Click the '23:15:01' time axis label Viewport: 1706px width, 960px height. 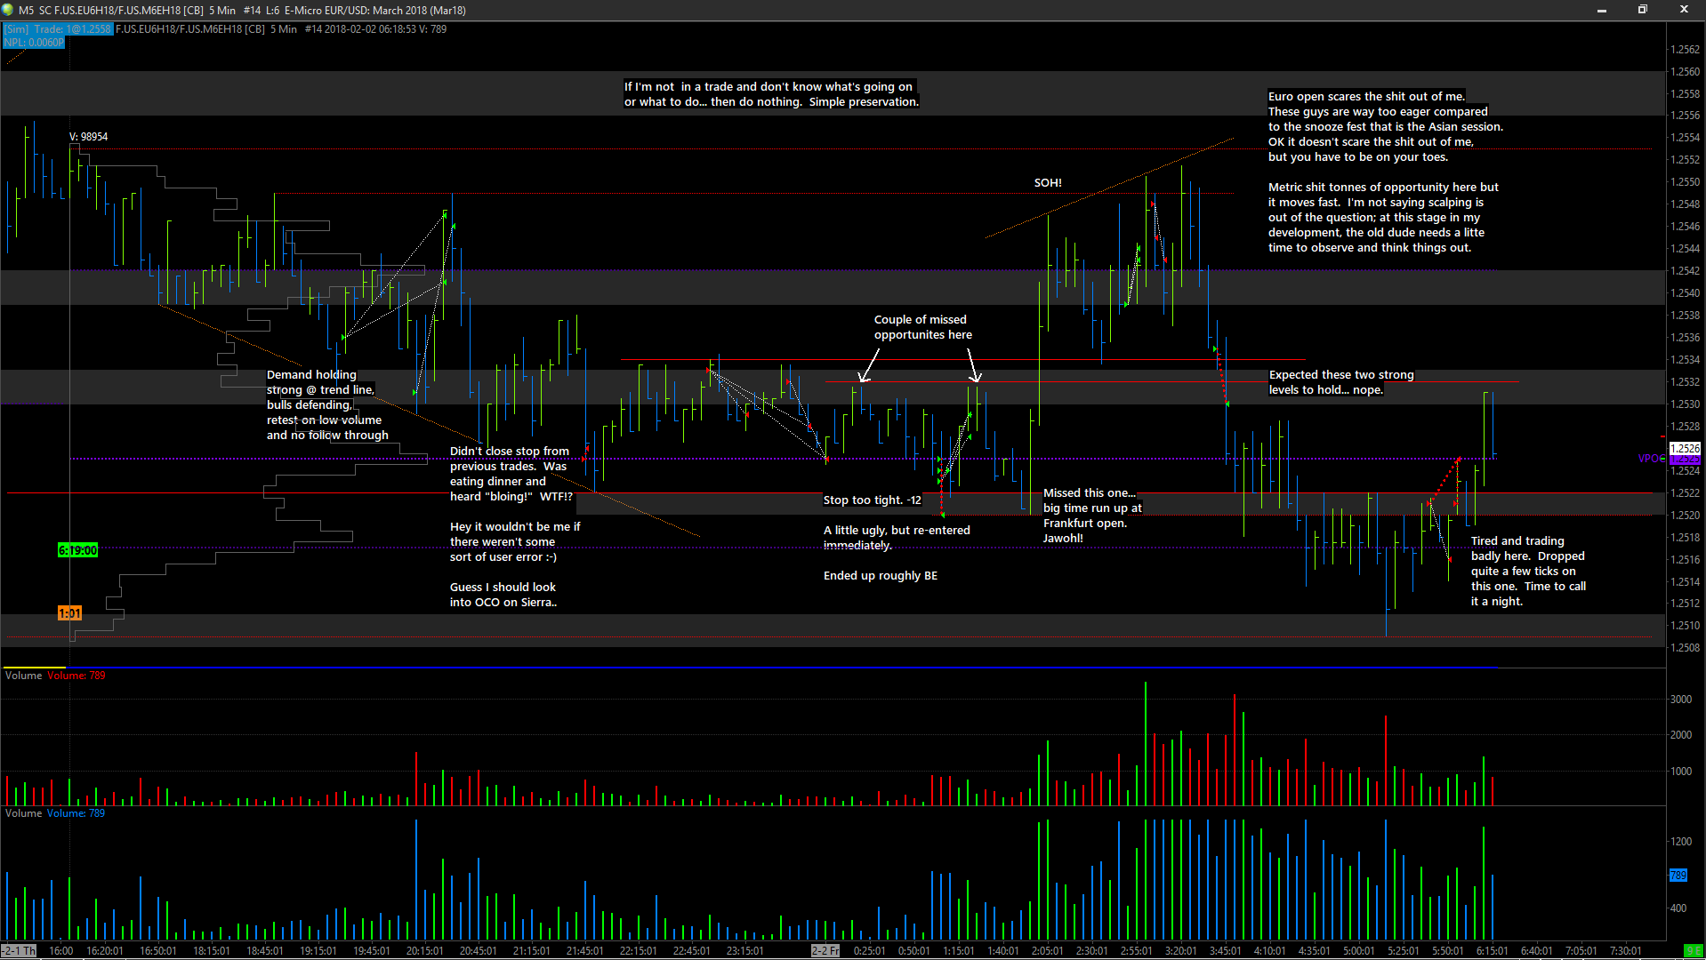745,951
